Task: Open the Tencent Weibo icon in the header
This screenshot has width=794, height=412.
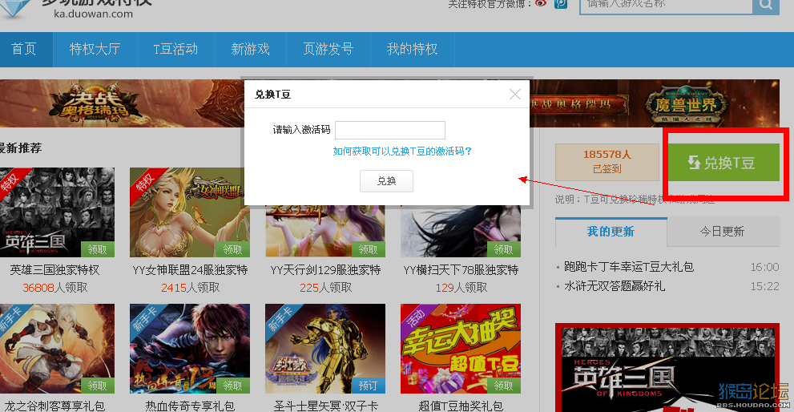Action: pyautogui.click(x=561, y=3)
